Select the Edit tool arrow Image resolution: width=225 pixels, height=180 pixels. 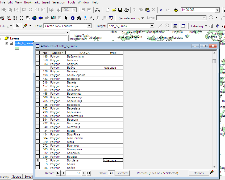click(17, 26)
